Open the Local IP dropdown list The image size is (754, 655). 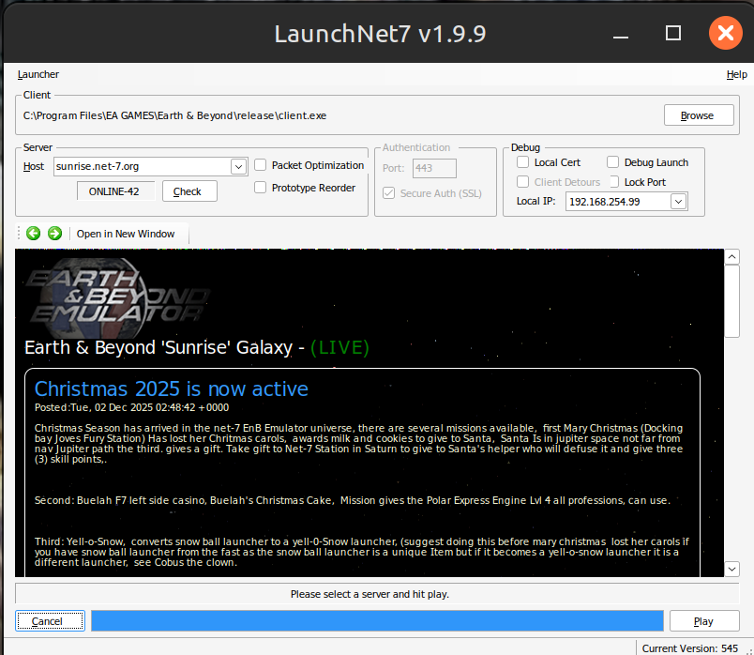[x=678, y=201]
